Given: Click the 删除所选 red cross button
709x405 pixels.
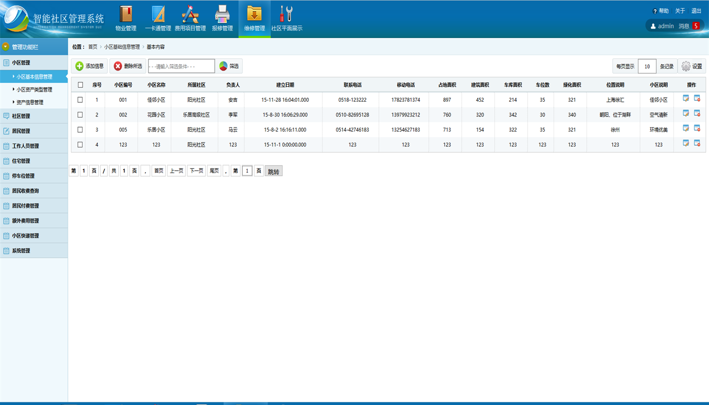Looking at the screenshot, I should click(128, 66).
